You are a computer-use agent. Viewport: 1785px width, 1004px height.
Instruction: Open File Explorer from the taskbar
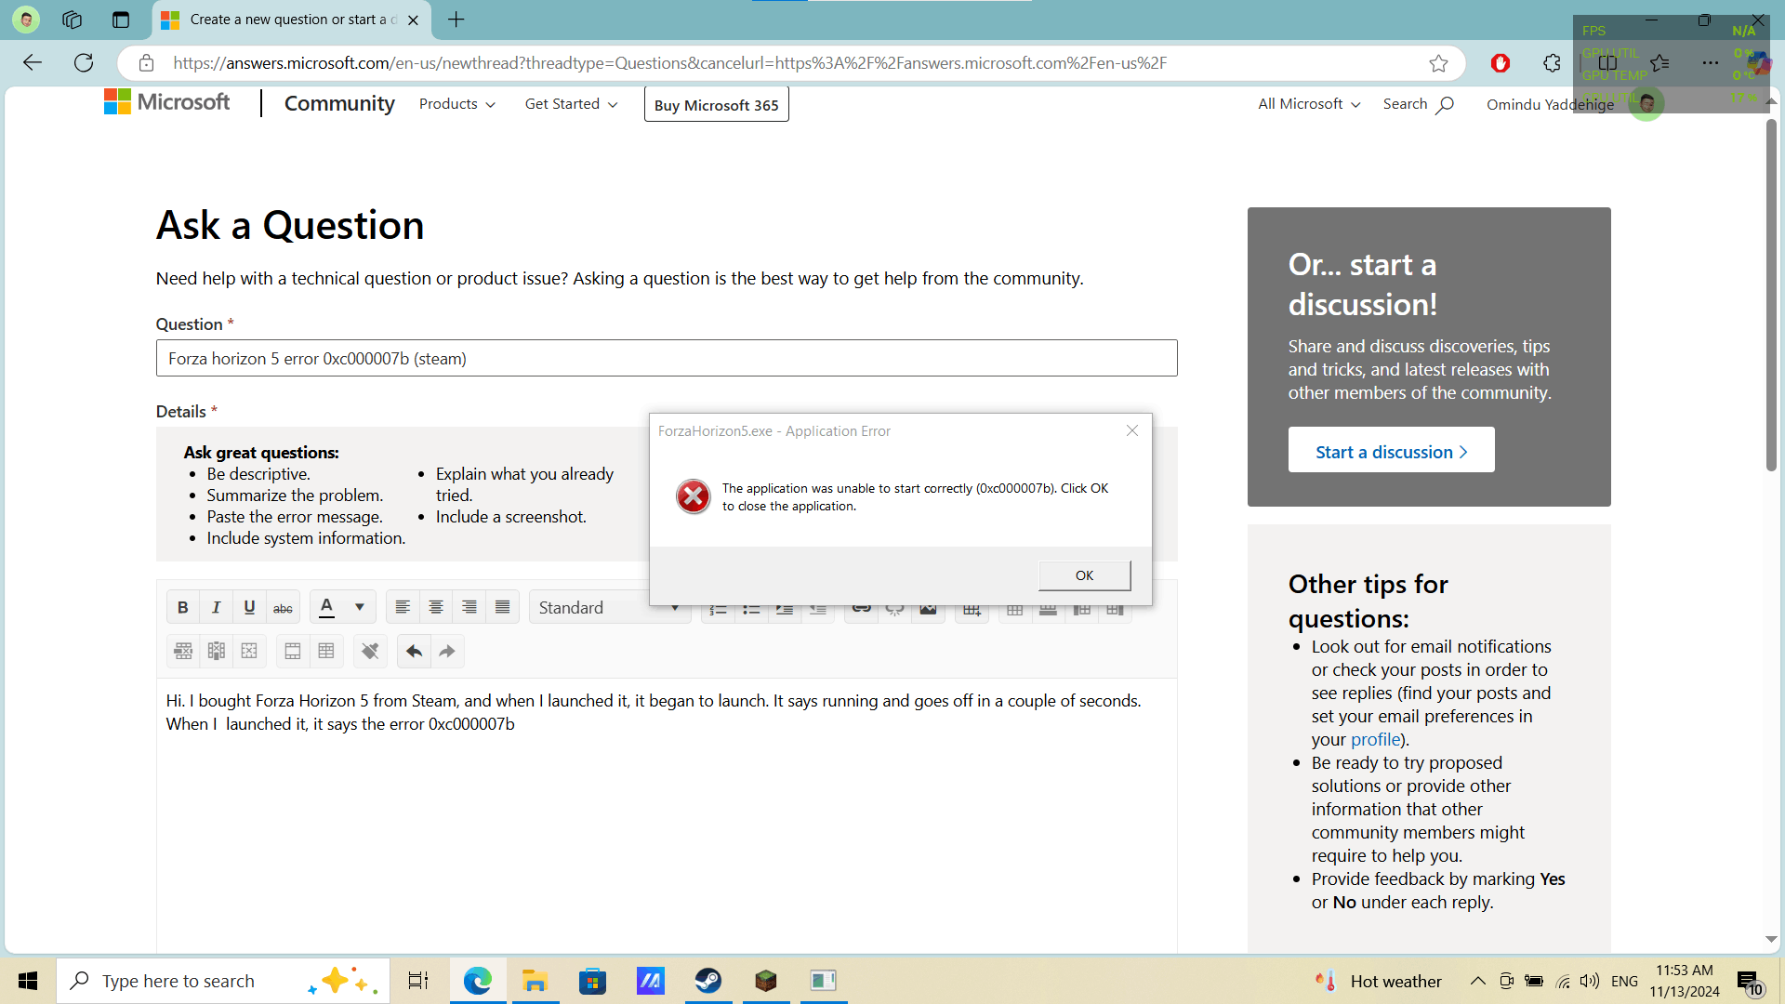pos(535,981)
